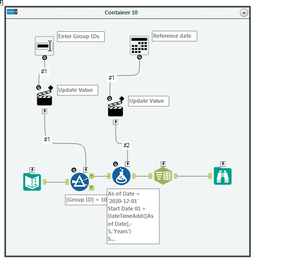
Task: Select the Formula flask tool
Action: tap(121, 176)
